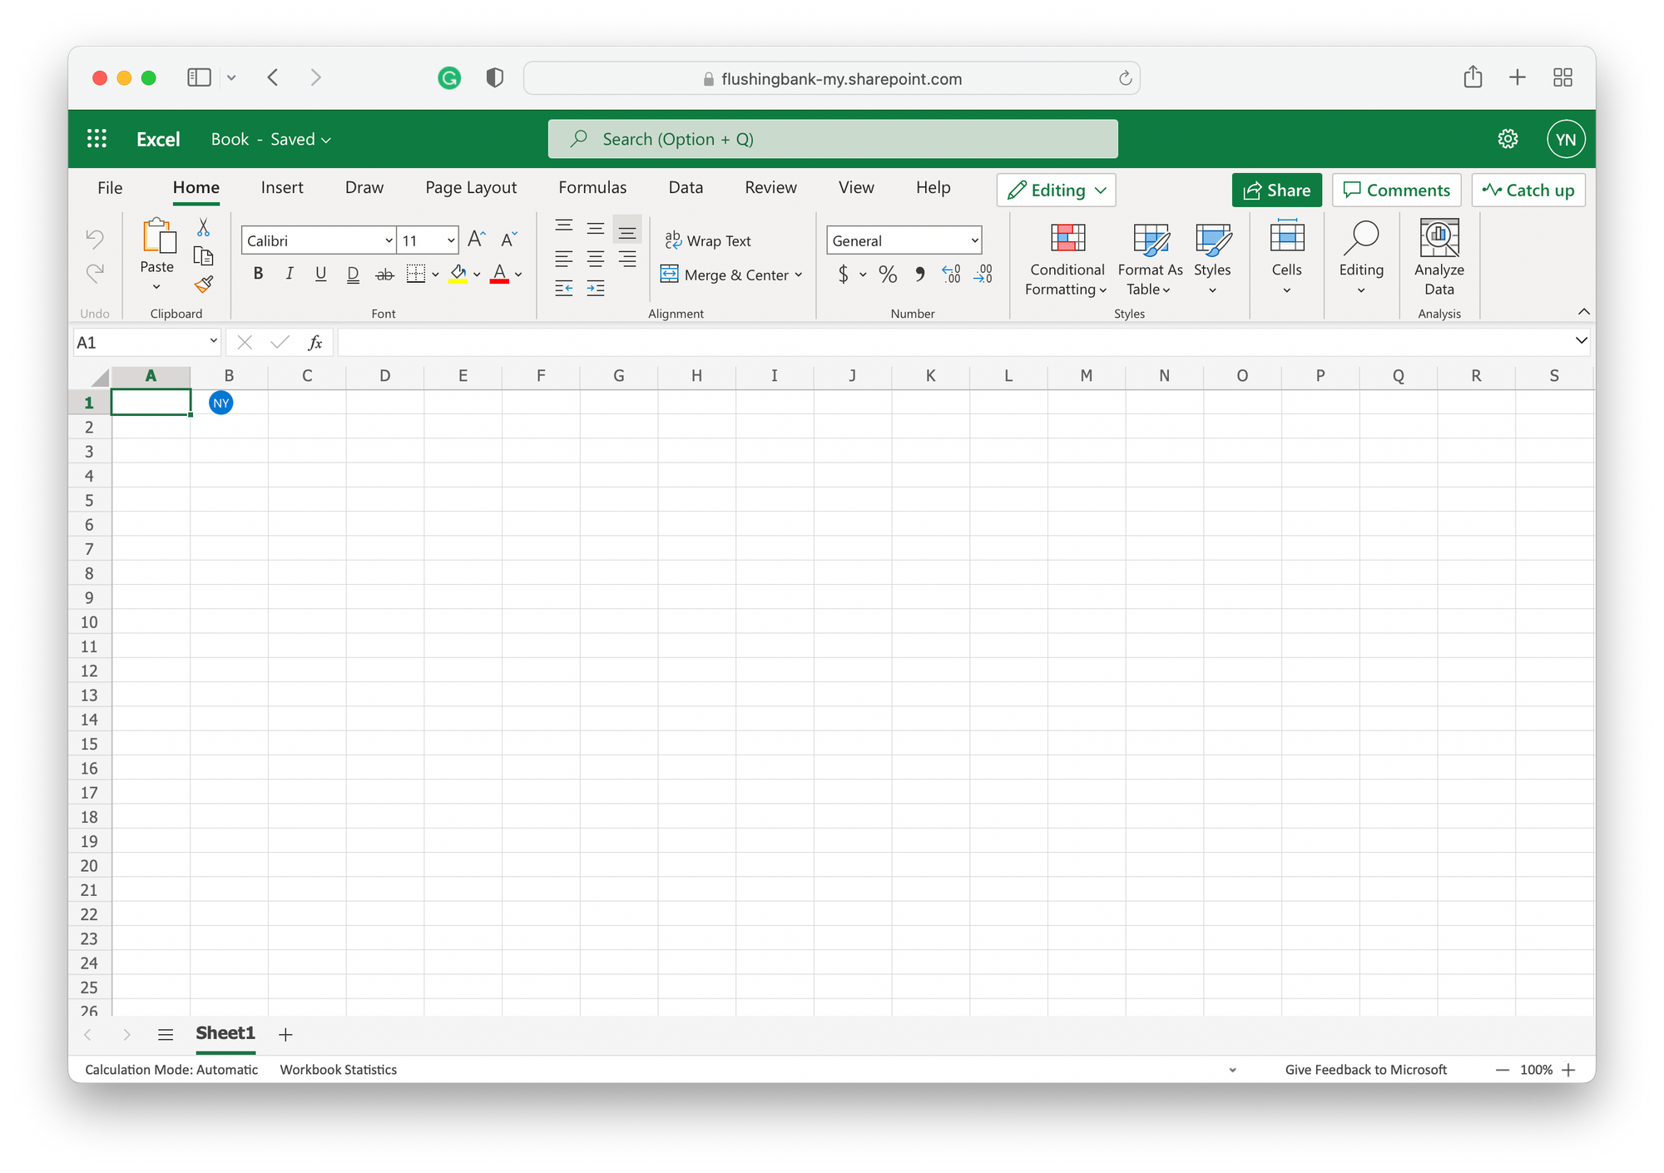Click the Comments button
Screen dimensions: 1664x1173
tap(1396, 191)
